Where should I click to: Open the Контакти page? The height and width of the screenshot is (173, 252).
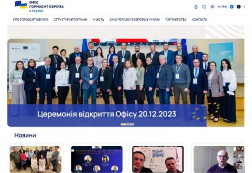[200, 19]
